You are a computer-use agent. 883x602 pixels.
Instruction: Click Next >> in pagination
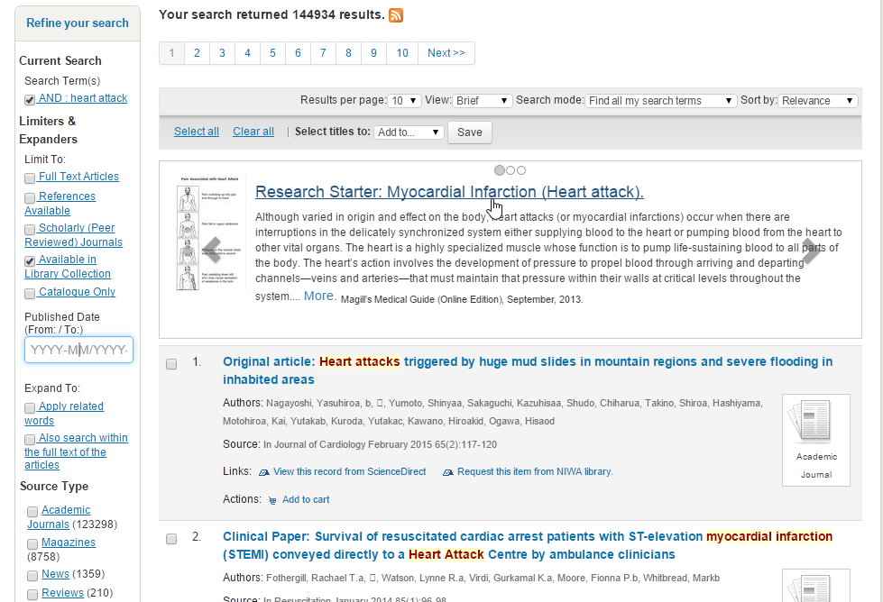pyautogui.click(x=446, y=53)
